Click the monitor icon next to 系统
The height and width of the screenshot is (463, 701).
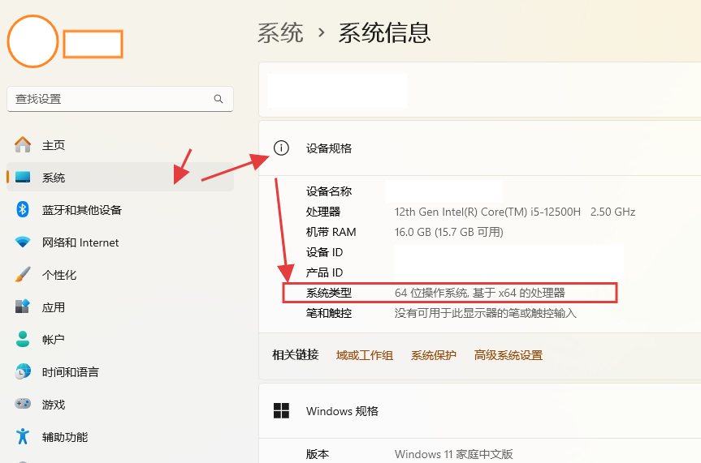[23, 178]
